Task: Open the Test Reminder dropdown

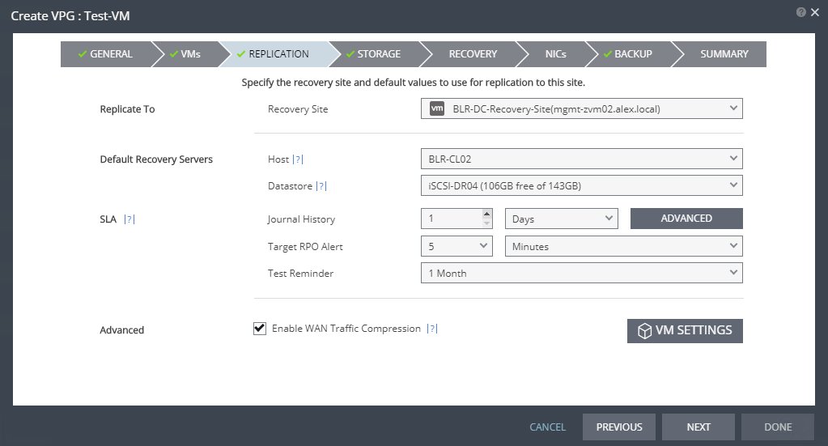Action: click(581, 273)
